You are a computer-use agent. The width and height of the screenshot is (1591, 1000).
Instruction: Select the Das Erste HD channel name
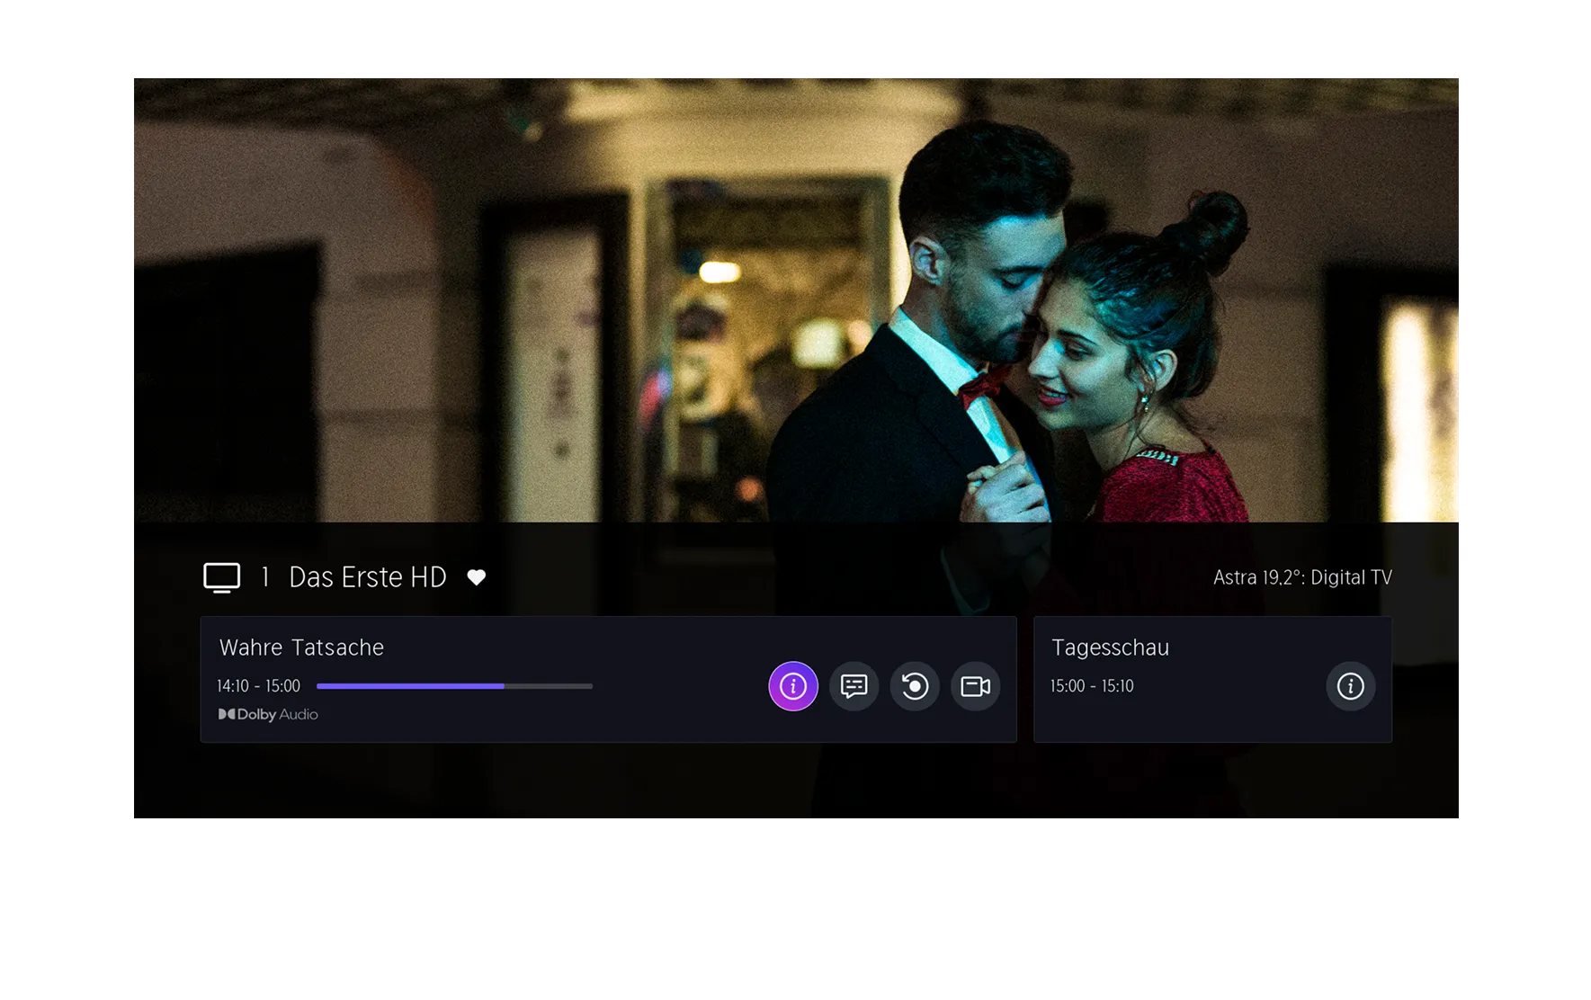pos(367,577)
